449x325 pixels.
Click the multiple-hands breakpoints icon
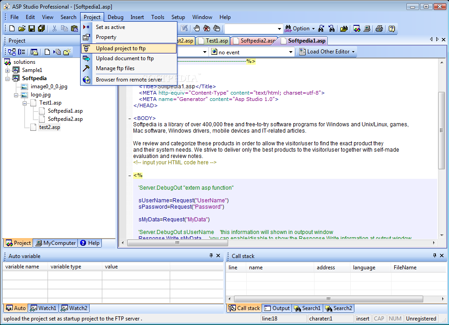tap(217, 29)
